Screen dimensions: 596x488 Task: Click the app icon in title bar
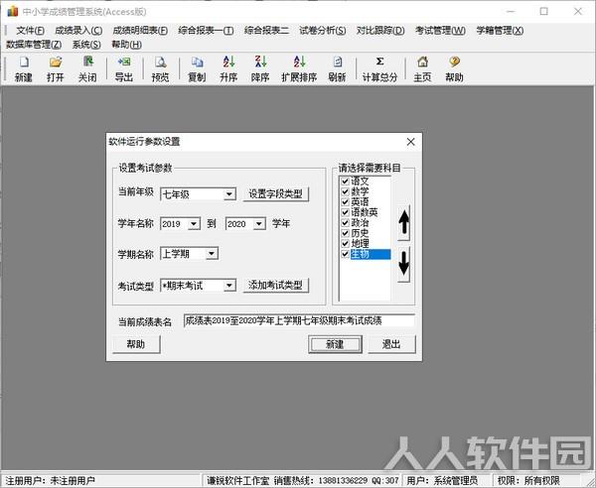click(13, 11)
